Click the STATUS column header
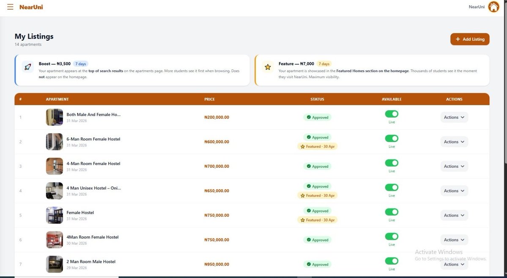Viewport: 507px width, 278px height. click(x=317, y=99)
